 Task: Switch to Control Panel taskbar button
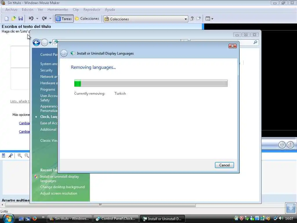coord(116,219)
